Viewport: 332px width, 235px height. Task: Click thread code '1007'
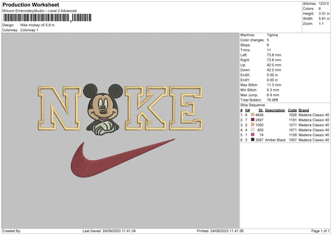tap(293, 140)
